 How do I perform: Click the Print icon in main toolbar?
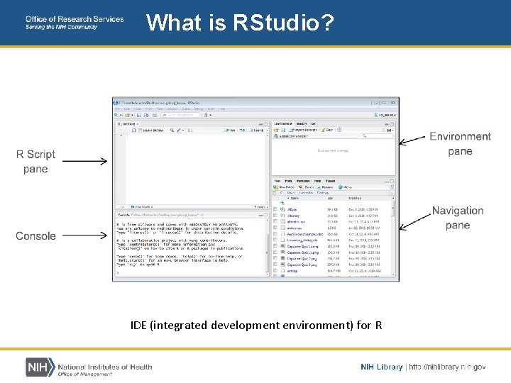(155, 116)
